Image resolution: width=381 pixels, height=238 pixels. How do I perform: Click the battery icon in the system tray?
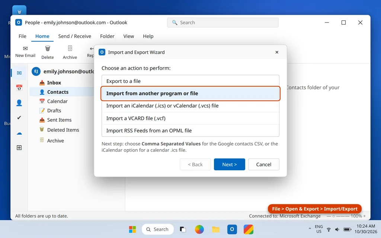(347, 229)
